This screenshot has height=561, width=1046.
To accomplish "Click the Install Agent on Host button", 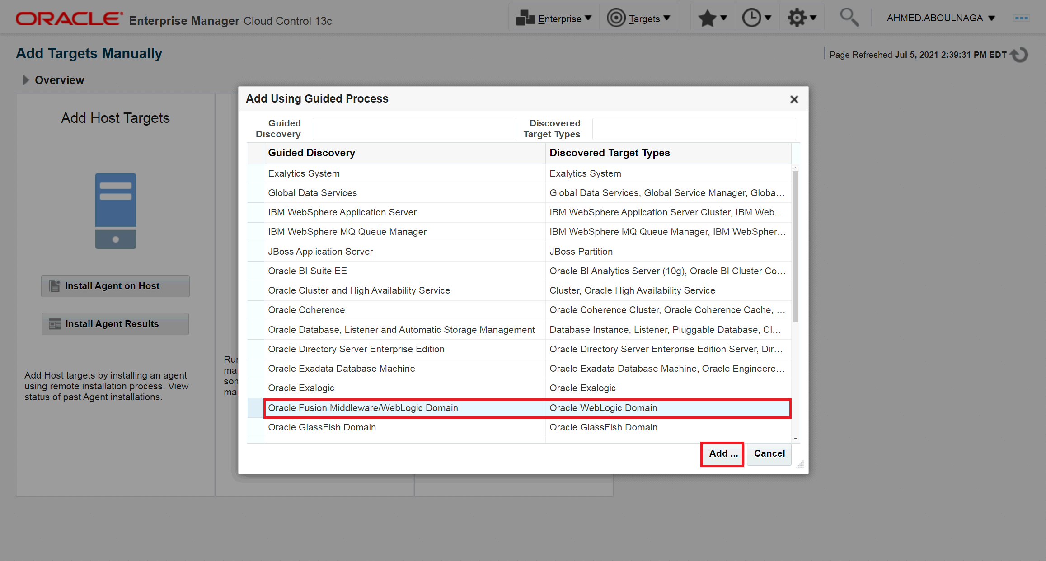I will click(115, 286).
